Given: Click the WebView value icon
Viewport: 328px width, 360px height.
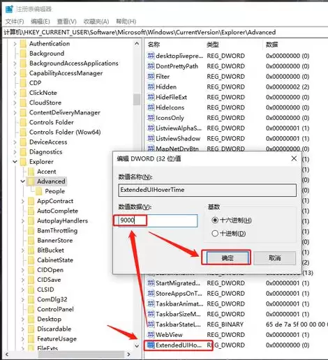Looking at the screenshot, I should click(x=151, y=335).
